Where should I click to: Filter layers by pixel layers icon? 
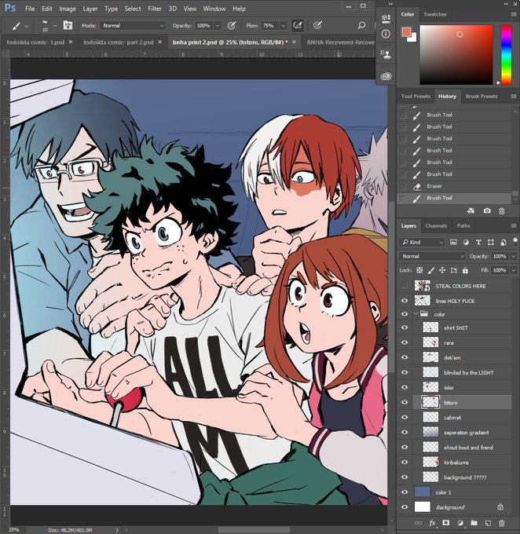[453, 242]
